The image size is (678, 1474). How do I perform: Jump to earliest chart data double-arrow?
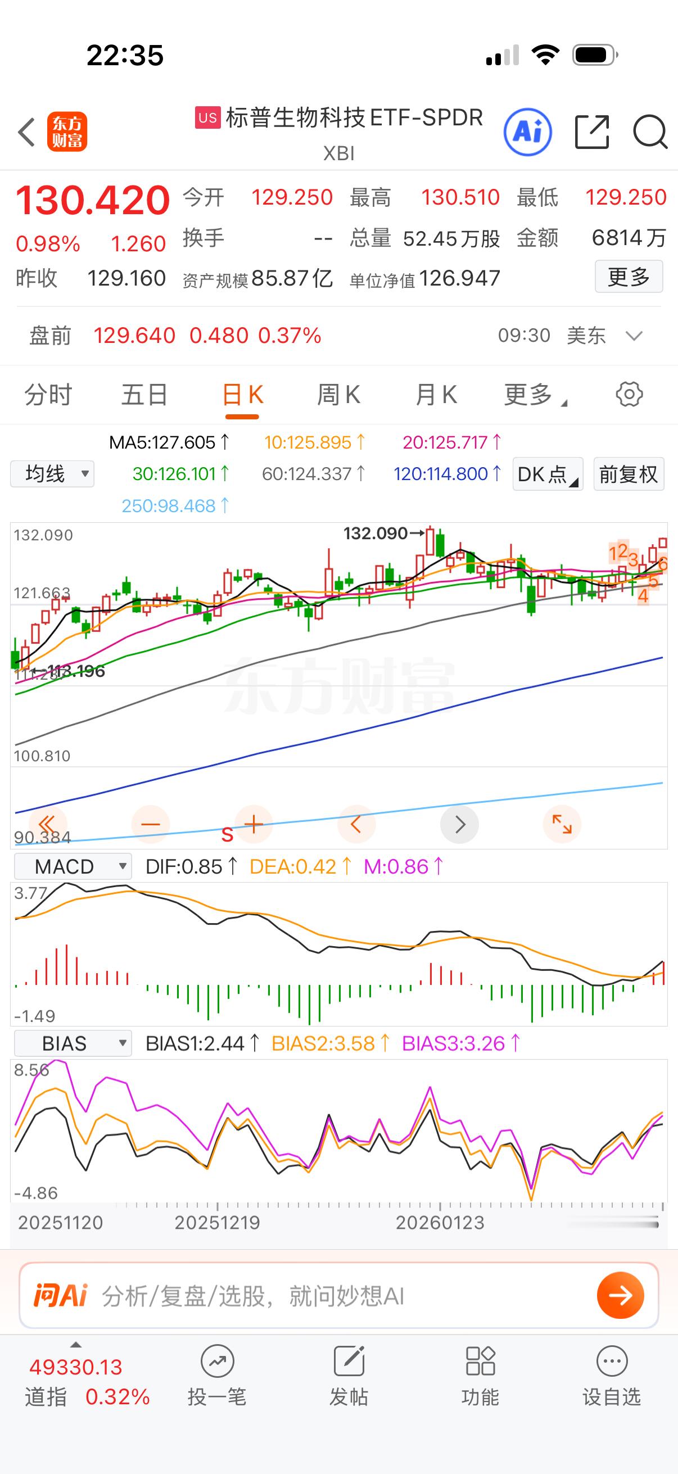47,825
